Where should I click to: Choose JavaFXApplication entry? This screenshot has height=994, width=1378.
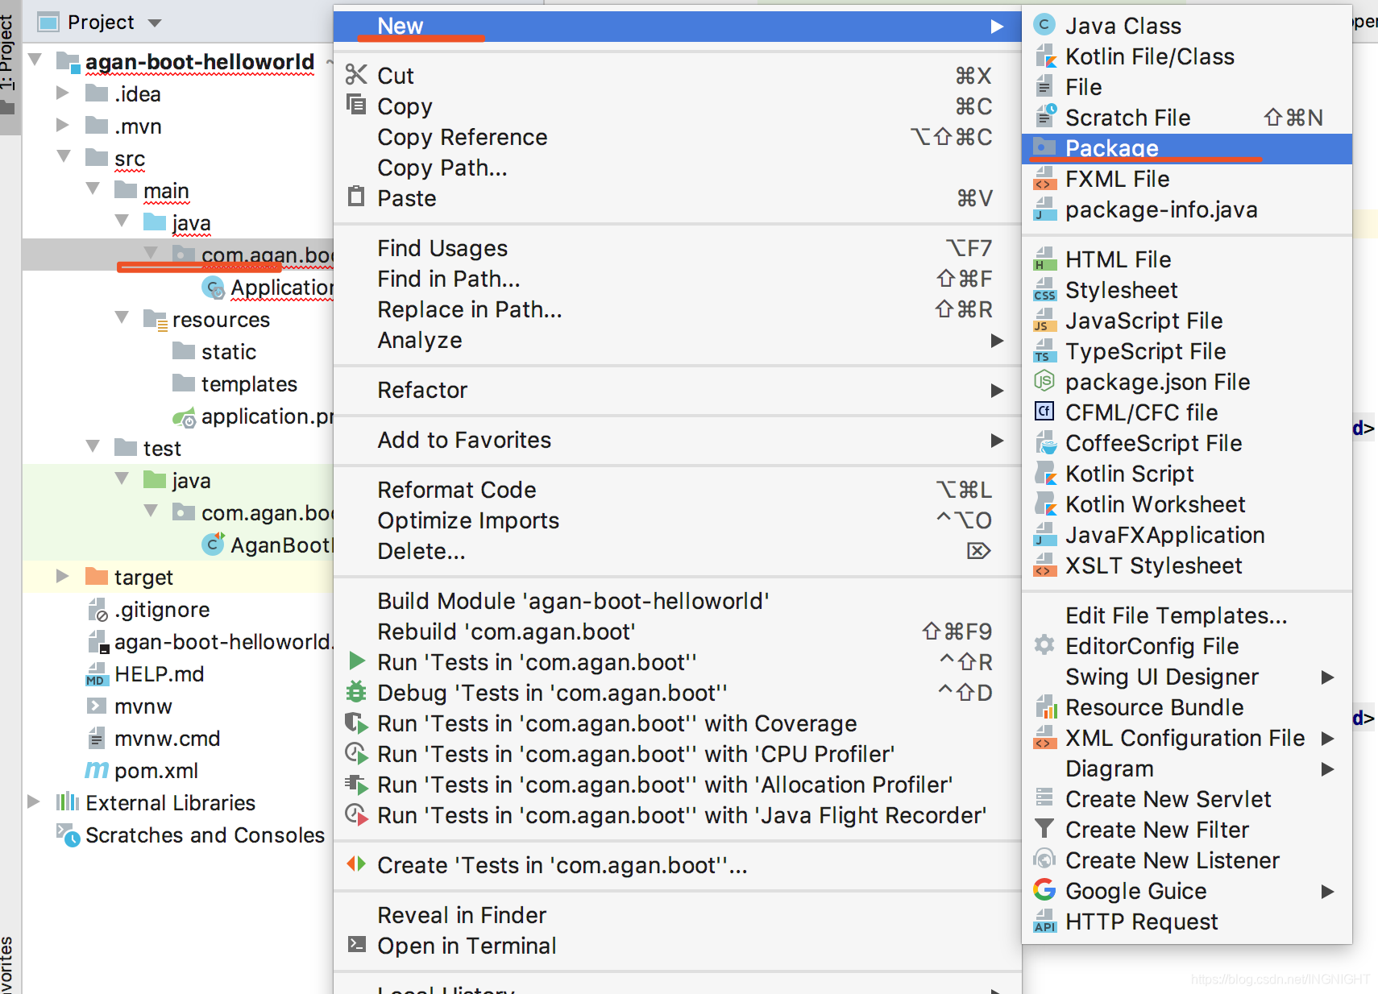1187,535
